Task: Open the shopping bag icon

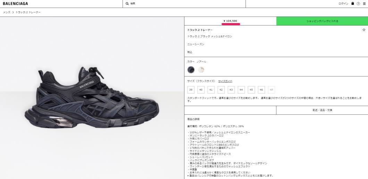Action: click(352, 3)
